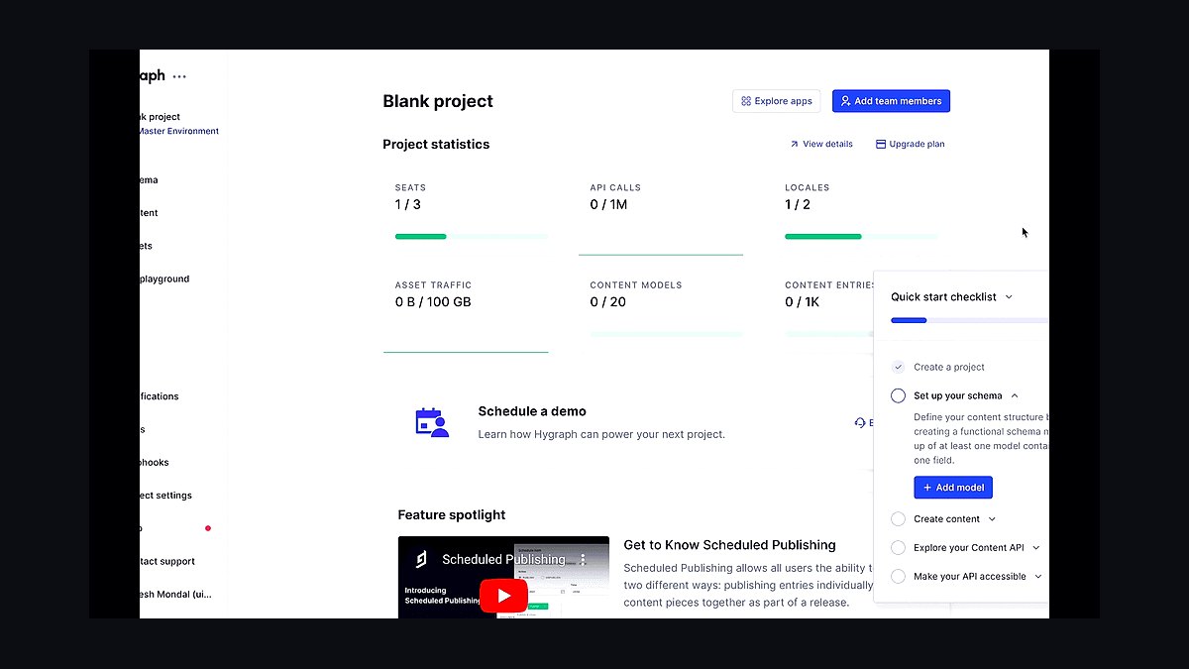Click the Hygraph logo inside the video thumbnail
The image size is (1189, 669).
(420, 560)
